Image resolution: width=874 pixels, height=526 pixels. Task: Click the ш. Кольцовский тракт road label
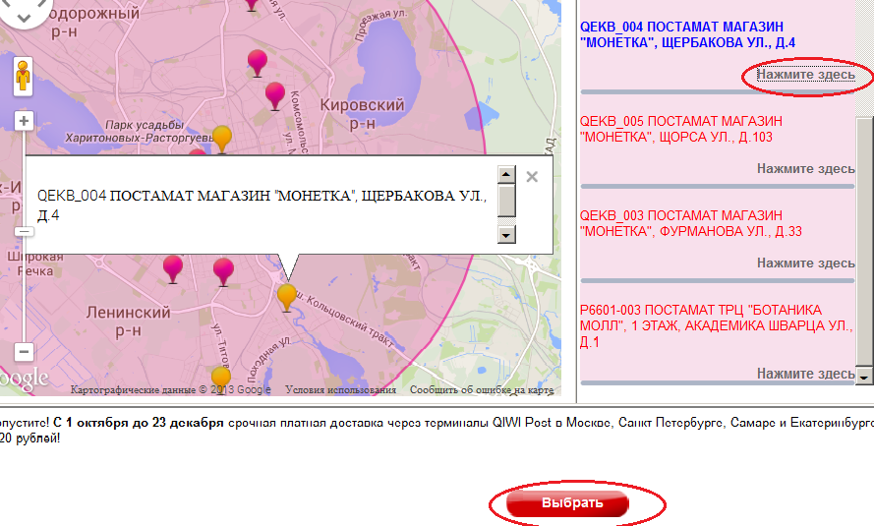346,320
